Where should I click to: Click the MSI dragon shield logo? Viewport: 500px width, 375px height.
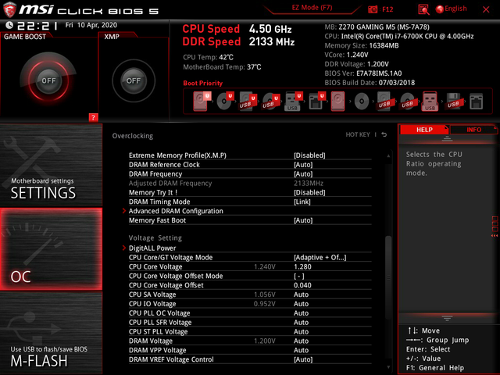9,9
